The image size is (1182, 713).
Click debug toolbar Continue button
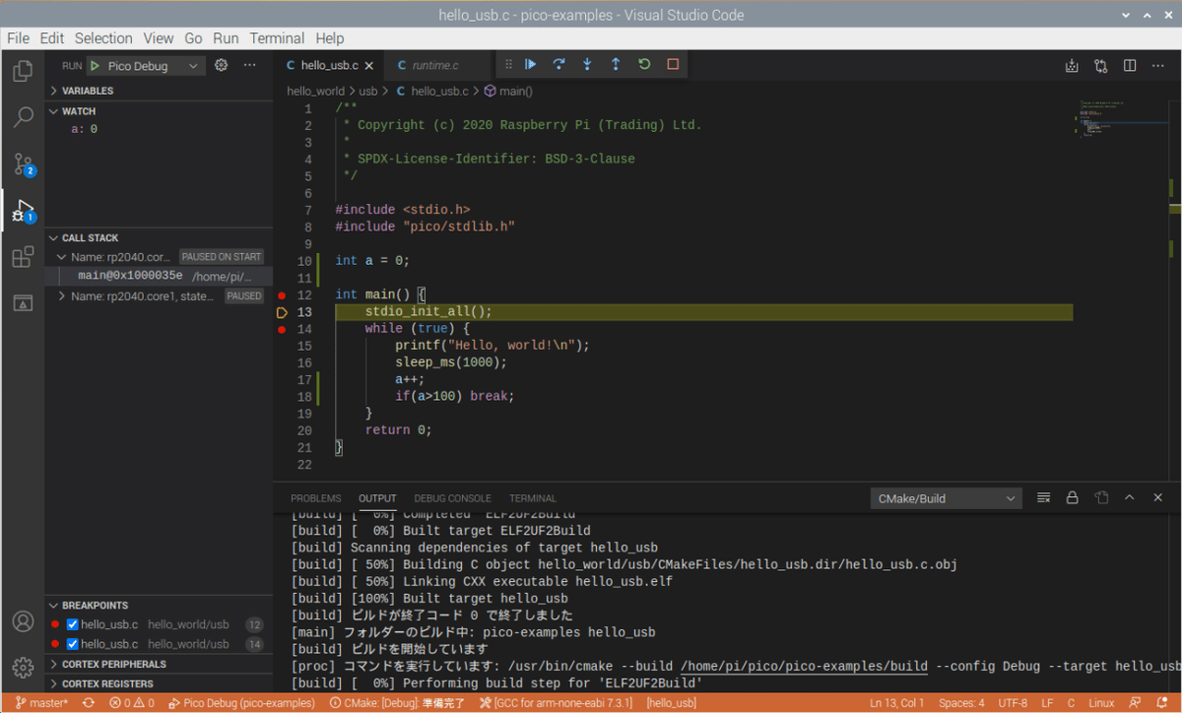pos(530,64)
